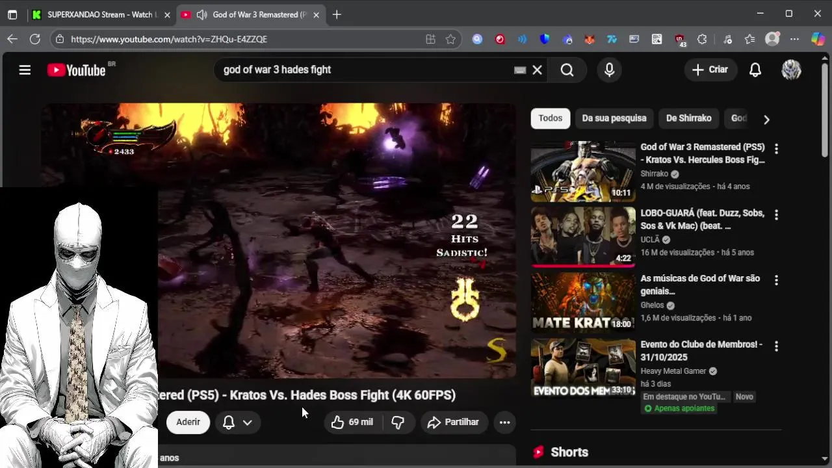Like the video with 69 mil
Viewport: 832px width, 468px height.
(352, 422)
